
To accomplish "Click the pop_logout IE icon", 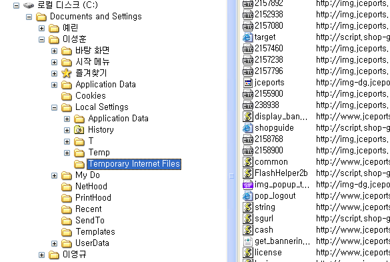I will coord(248,196).
